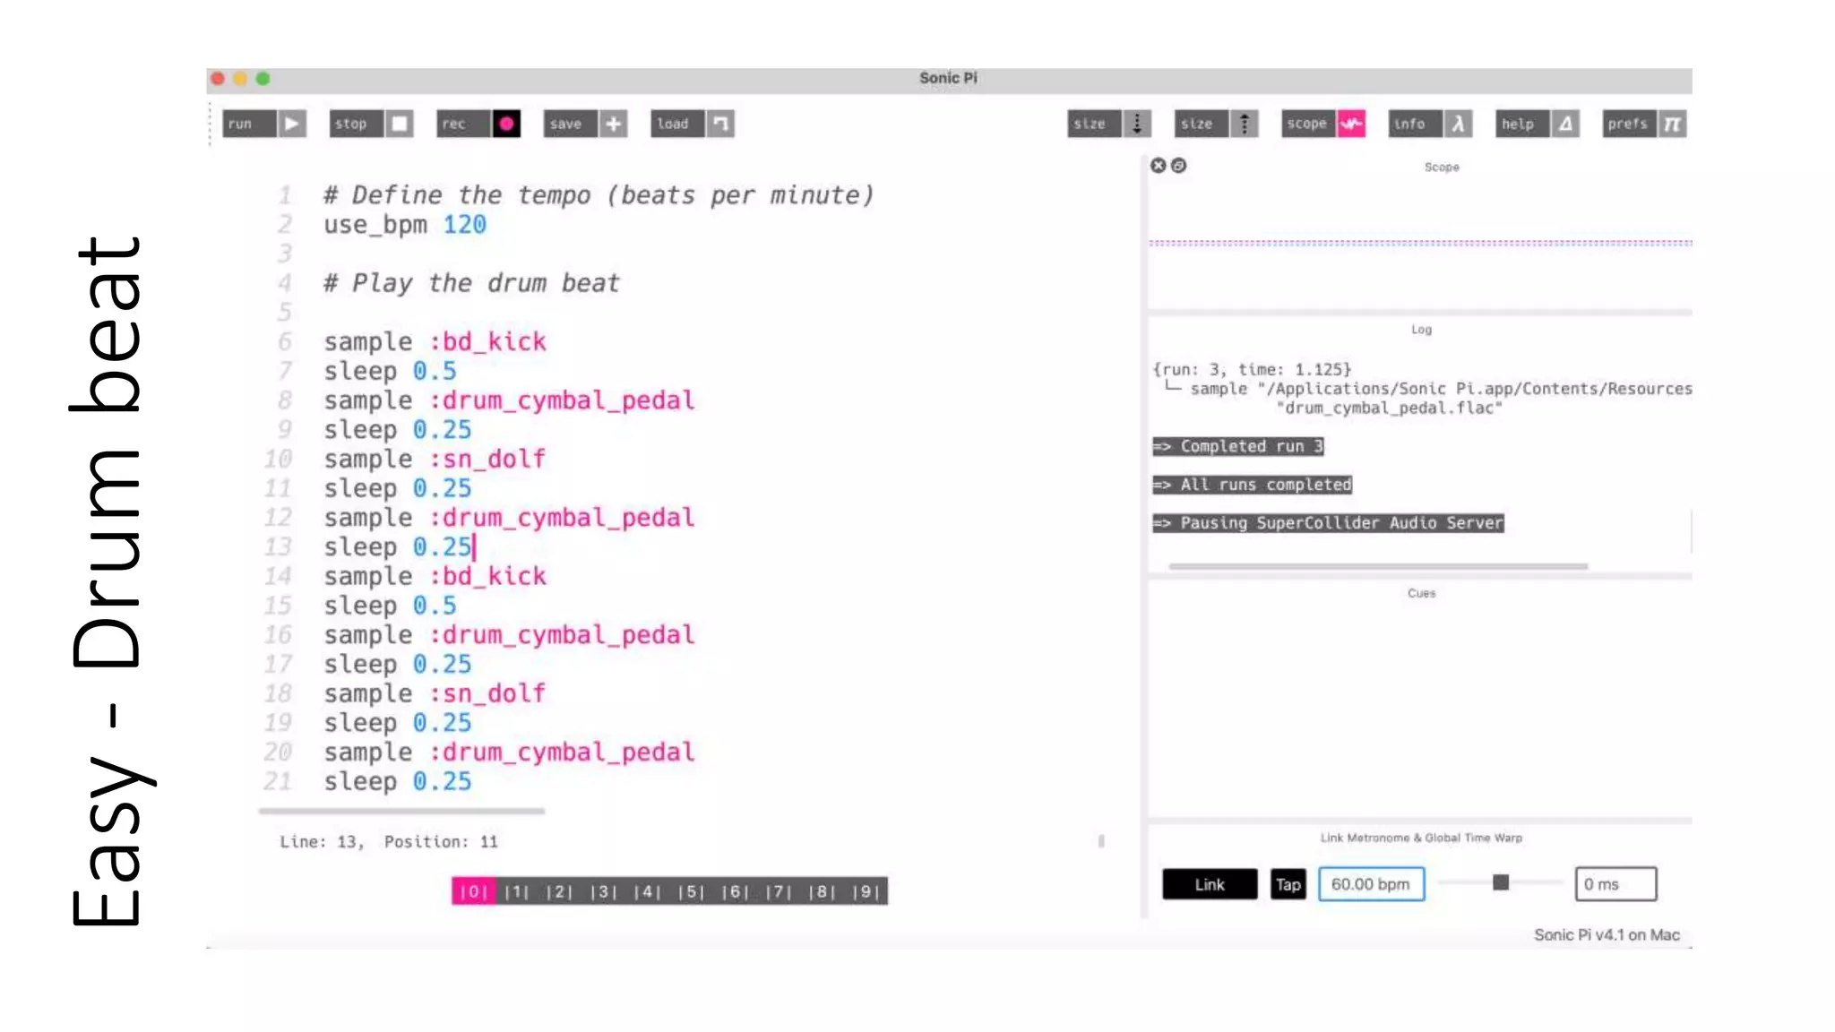This screenshot has width=1835, height=1032.
Task: Click the time warp slider handle
Action: click(1501, 883)
